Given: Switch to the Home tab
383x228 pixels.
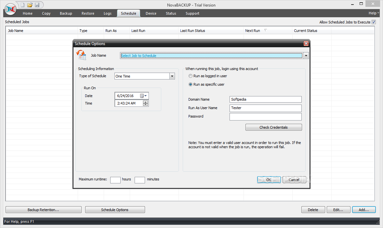Looking at the screenshot, I should pyautogui.click(x=28, y=13).
